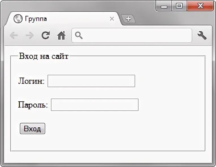Maximize the browser window
Image resolution: width=216 pixels, height=167 pixels.
tap(179, 6)
